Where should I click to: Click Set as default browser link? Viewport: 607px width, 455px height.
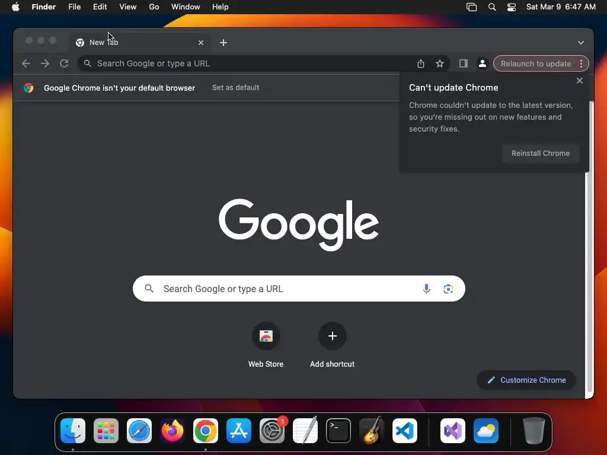(236, 88)
